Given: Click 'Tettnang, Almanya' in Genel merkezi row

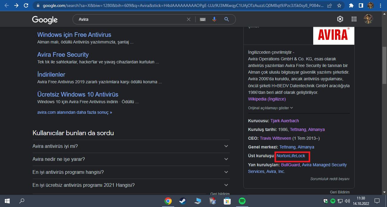Looking at the screenshot, I should point(297,147).
